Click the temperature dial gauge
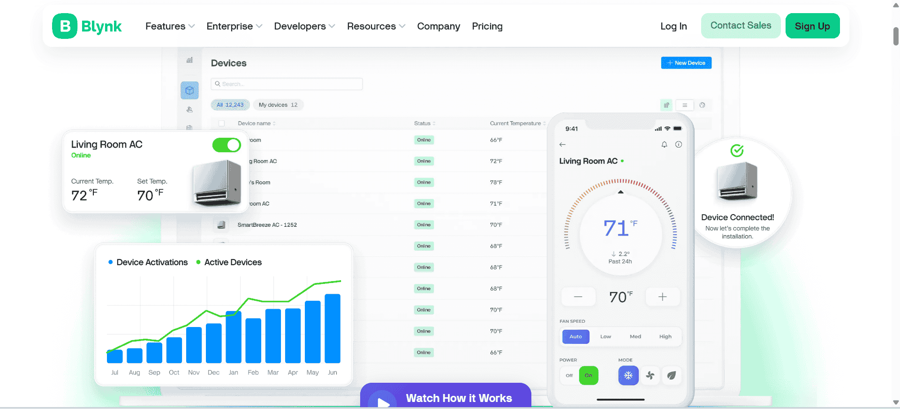900x409 pixels. click(620, 227)
